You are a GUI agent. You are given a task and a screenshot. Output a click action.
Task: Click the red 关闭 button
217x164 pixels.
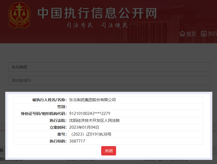point(108,151)
